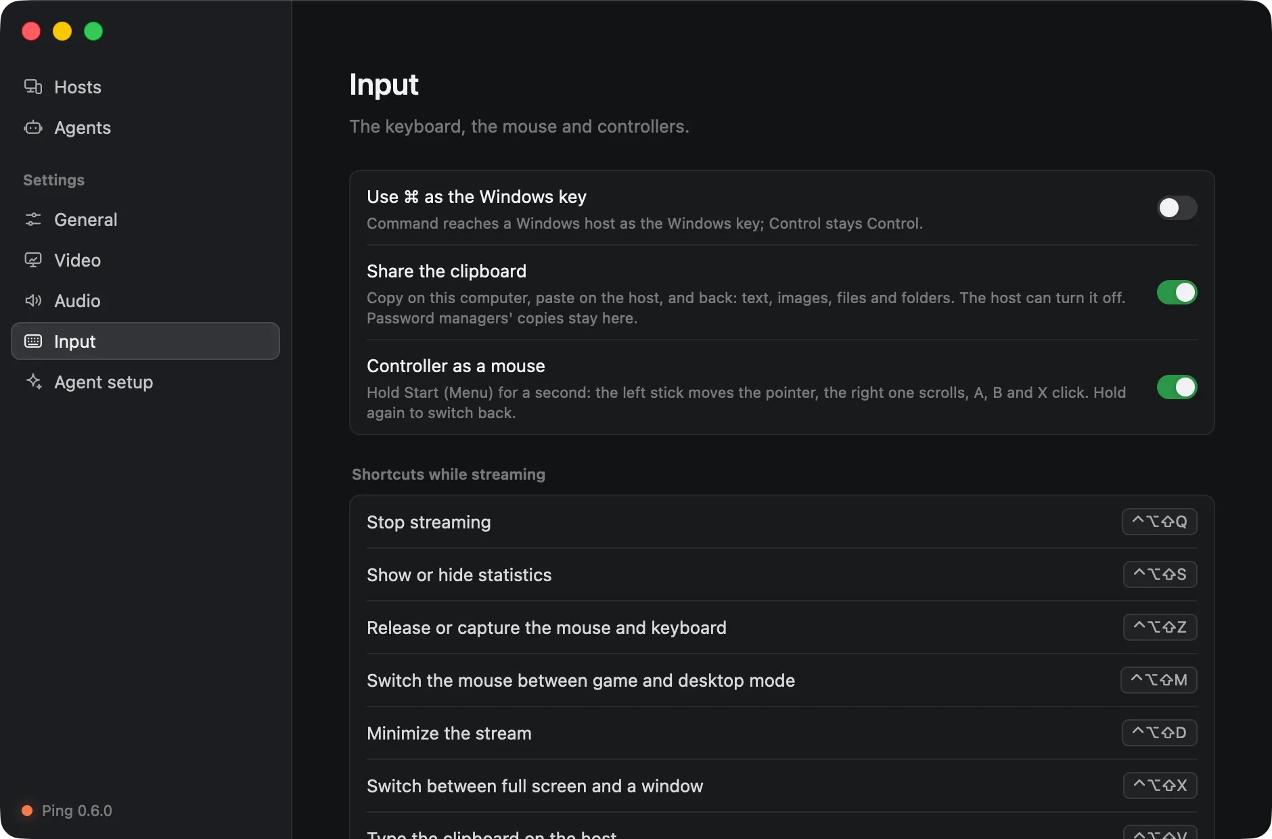This screenshot has height=839, width=1272.
Task: Click the General sliders icon
Action: click(x=33, y=219)
